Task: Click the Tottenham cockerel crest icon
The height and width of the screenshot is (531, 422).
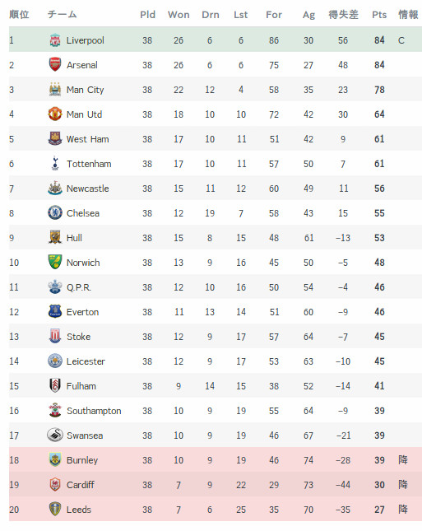Action: (x=55, y=164)
